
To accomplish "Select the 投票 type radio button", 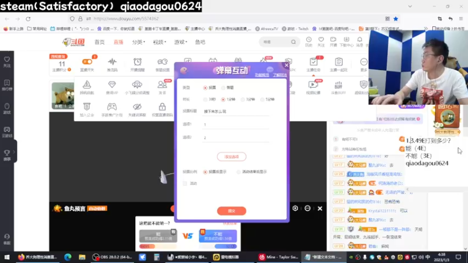I will tap(205, 88).
